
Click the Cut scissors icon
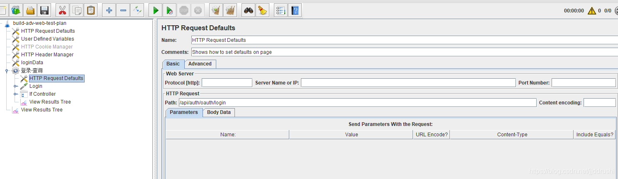[63, 10]
